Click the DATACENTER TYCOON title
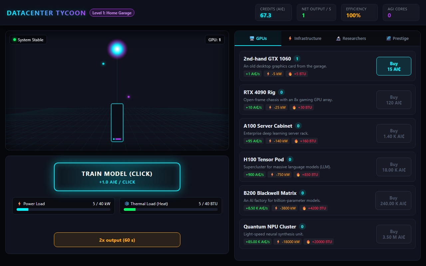Image resolution: width=426 pixels, height=266 pixels. (46, 13)
